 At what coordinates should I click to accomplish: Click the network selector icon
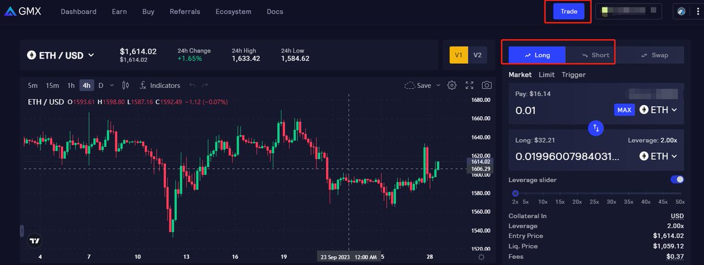point(682,12)
